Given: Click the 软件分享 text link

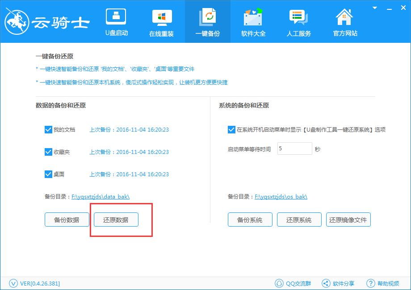Looking at the screenshot, I should (344, 283).
